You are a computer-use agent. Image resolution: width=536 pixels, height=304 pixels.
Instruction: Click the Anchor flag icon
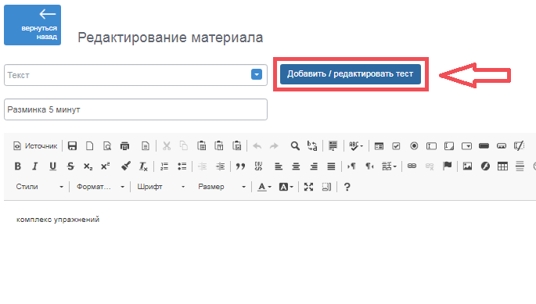tap(447, 166)
